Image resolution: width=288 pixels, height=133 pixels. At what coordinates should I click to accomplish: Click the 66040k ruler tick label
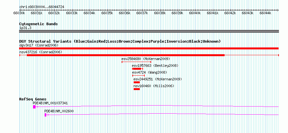pos(195,13)
